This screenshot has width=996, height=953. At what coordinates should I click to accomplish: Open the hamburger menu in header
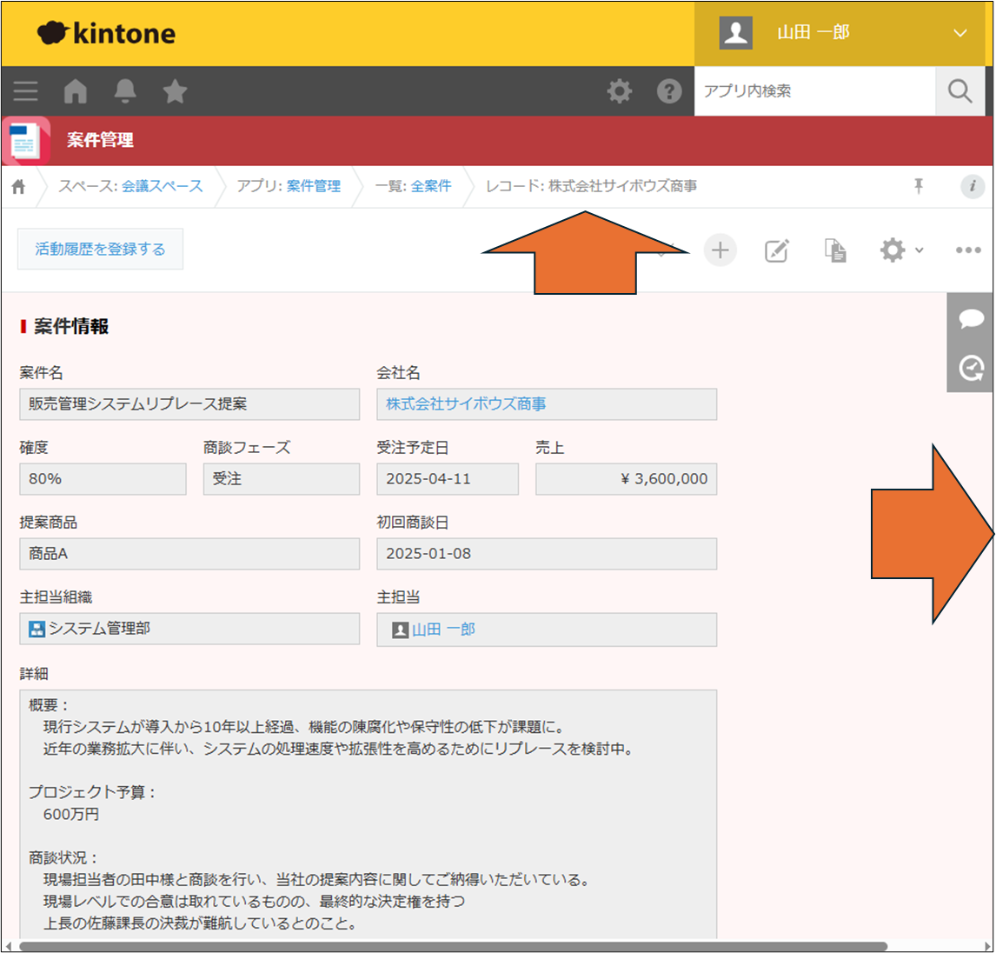pyautogui.click(x=25, y=91)
